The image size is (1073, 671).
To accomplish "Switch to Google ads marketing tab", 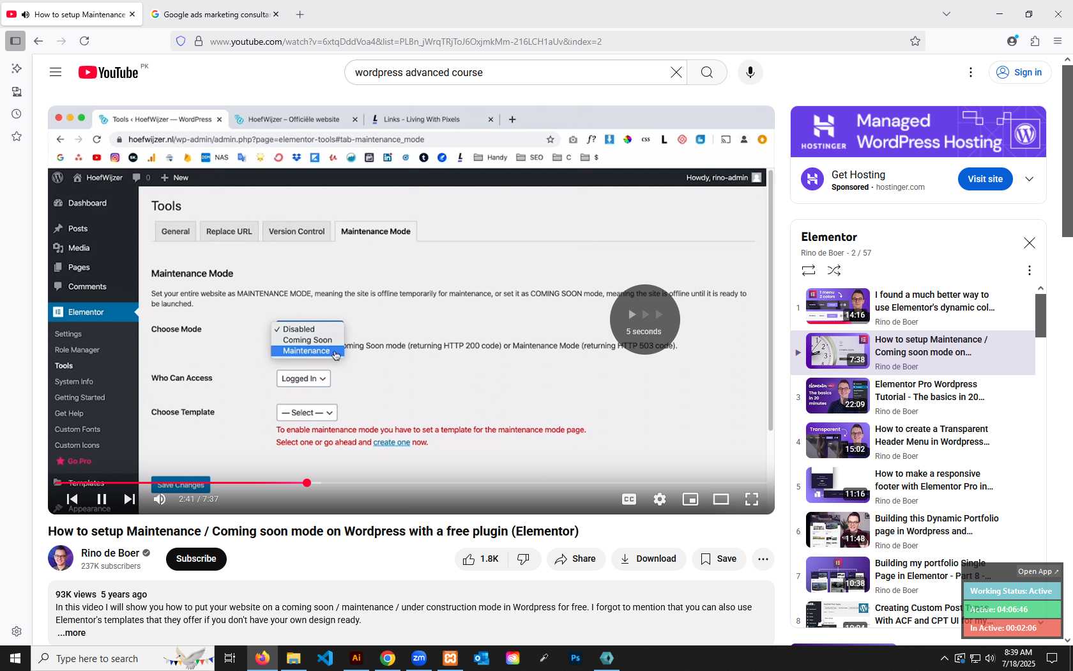I will click(x=215, y=14).
